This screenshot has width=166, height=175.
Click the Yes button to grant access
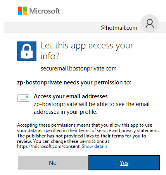[x=124, y=163]
